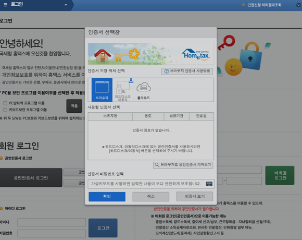Viewport: 302px width, 240px height.
Task: Click the Hometax logo in the dialog banner
Action: [196, 54]
